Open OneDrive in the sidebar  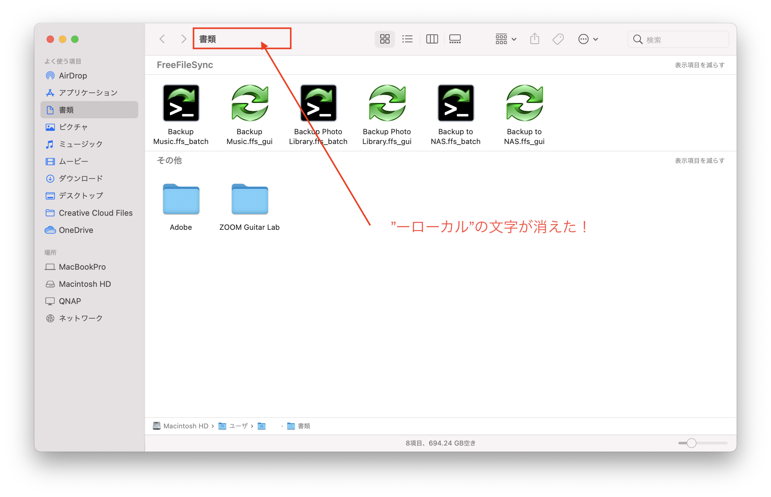click(75, 230)
